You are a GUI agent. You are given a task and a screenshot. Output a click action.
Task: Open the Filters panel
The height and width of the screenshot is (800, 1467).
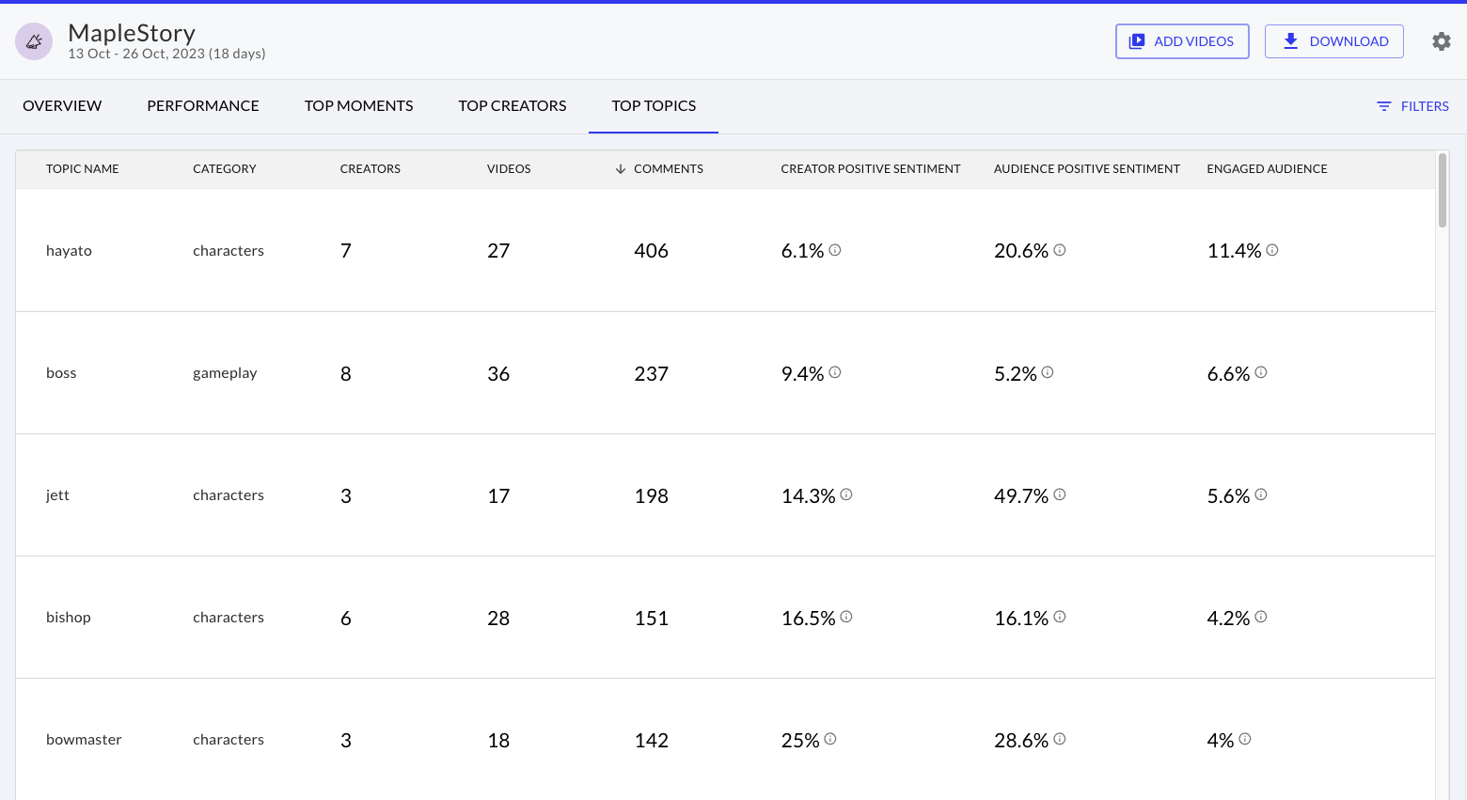(x=1412, y=106)
